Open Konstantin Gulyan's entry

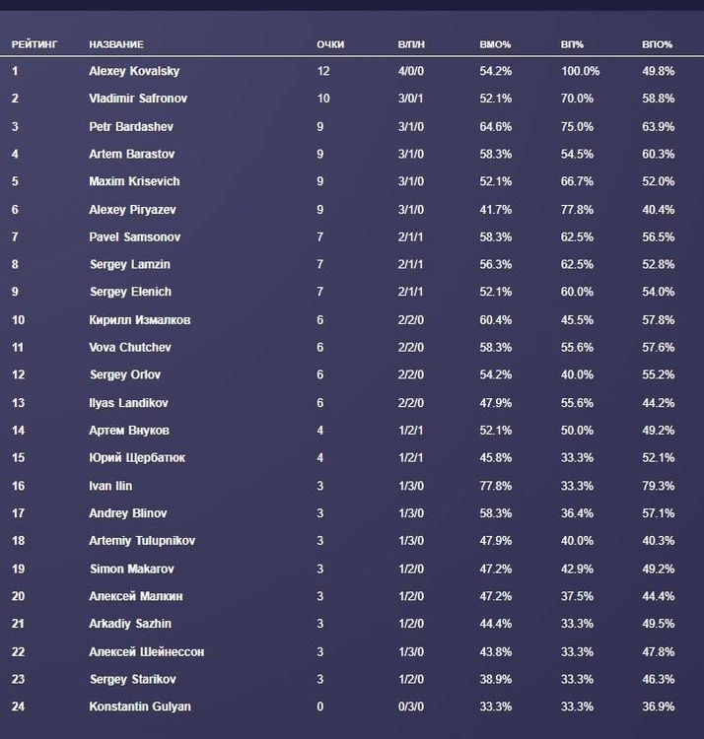click(139, 706)
